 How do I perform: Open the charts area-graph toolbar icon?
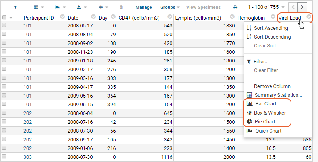pyautogui.click(x=57, y=7)
